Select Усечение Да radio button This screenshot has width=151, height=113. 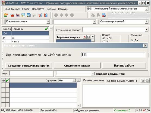click(132, 40)
